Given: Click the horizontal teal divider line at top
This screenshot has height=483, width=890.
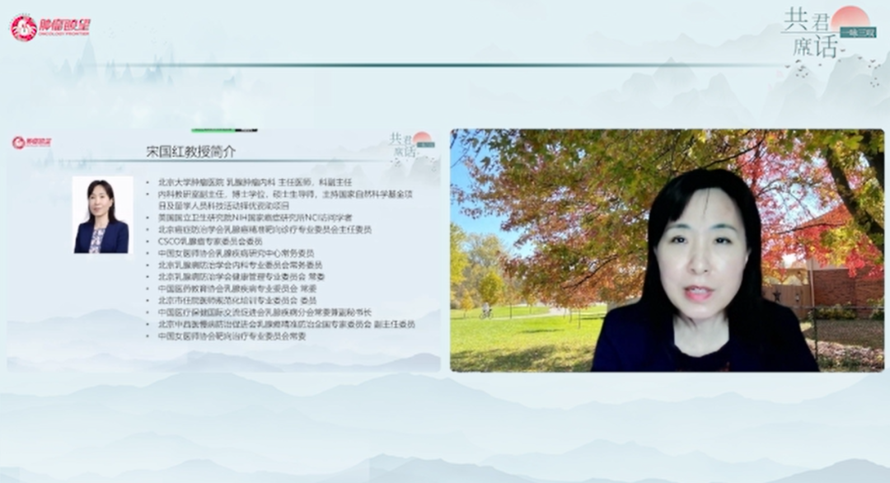Looking at the screenshot, I should pos(412,65).
